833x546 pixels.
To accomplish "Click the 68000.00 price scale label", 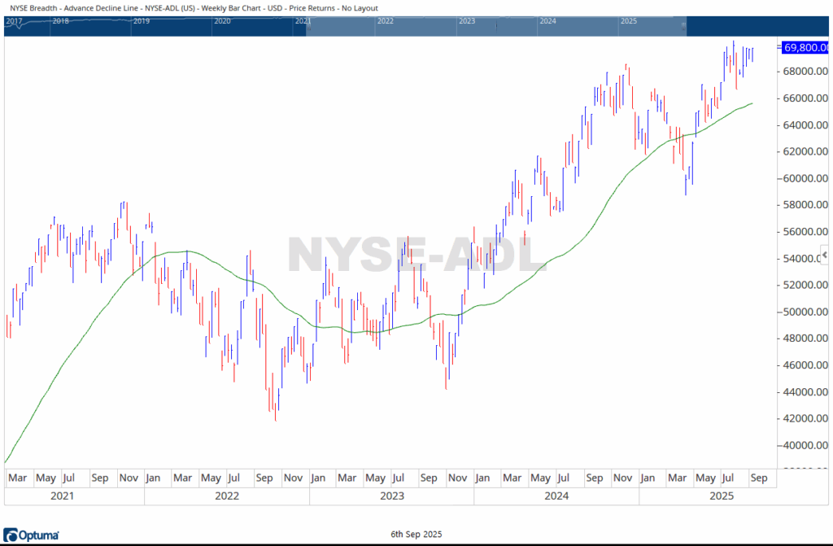I will pyautogui.click(x=802, y=72).
